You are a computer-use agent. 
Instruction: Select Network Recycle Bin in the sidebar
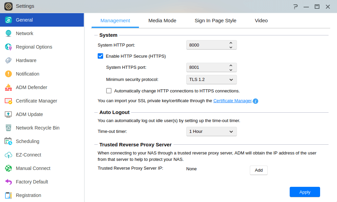(x=42, y=128)
